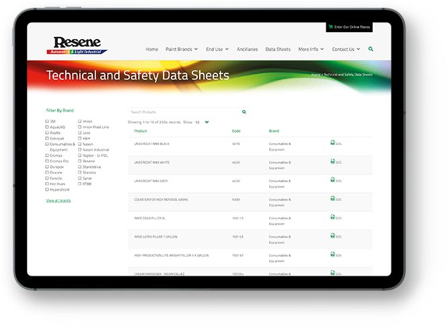Click product code 4030
This screenshot has height=328, width=448.
[x=236, y=181]
